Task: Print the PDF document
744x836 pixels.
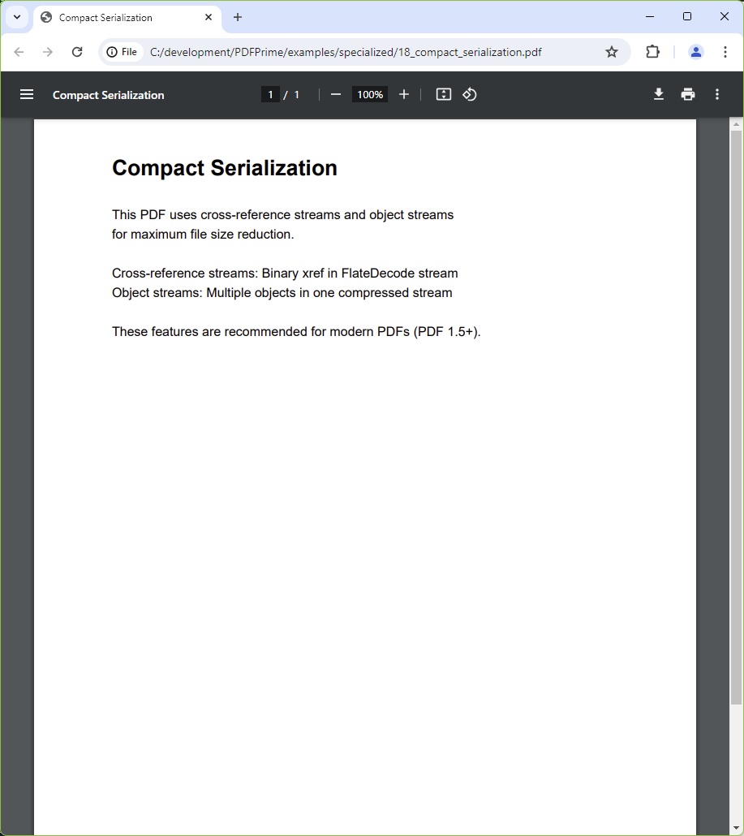Action: [687, 94]
